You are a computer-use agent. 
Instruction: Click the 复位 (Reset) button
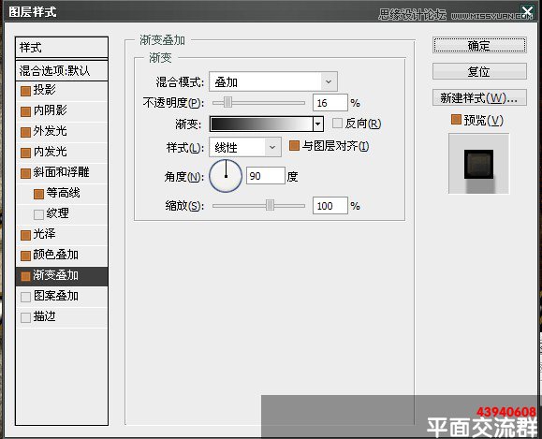pyautogui.click(x=479, y=71)
